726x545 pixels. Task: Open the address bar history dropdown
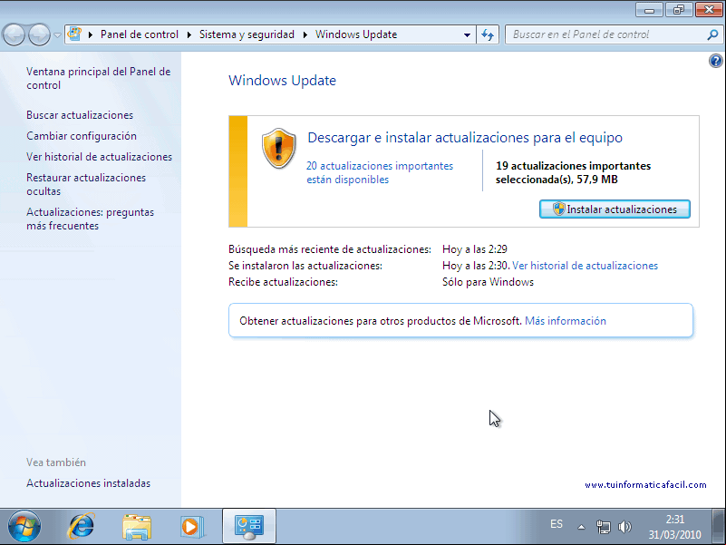coord(467,34)
